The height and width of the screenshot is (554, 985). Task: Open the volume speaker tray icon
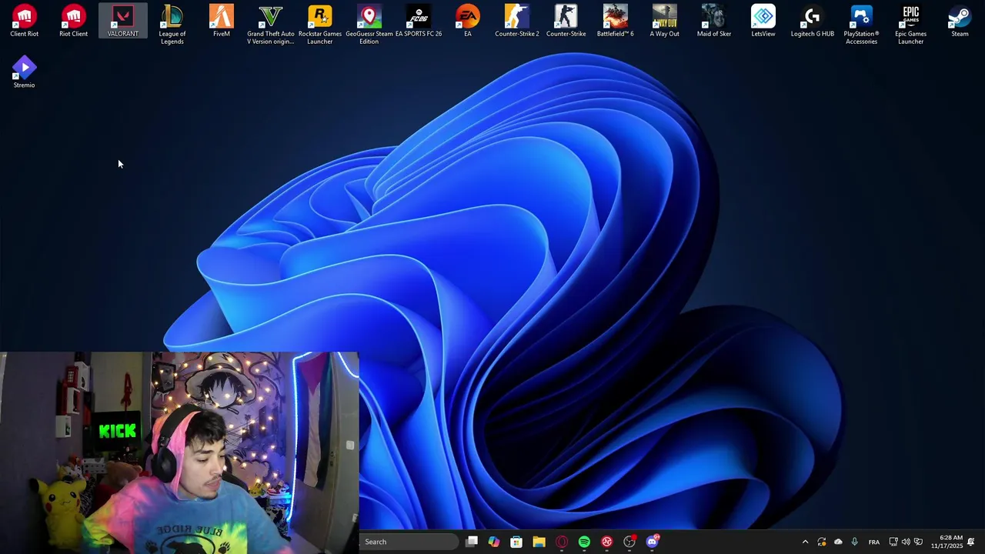(906, 542)
